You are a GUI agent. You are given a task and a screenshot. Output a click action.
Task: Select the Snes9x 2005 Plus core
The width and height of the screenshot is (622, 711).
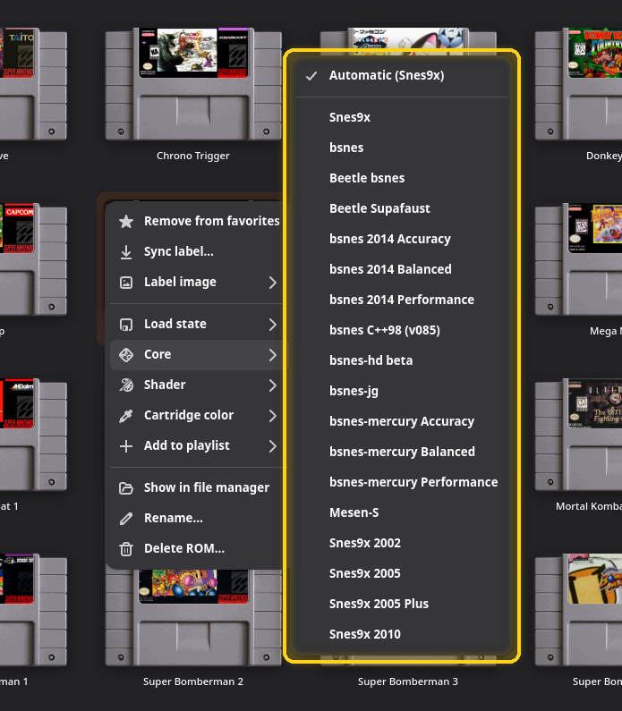tap(401, 604)
